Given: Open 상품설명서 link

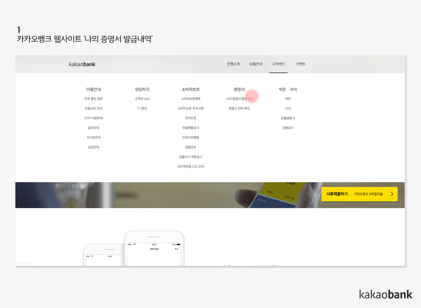Looking at the screenshot, I should (x=288, y=118).
